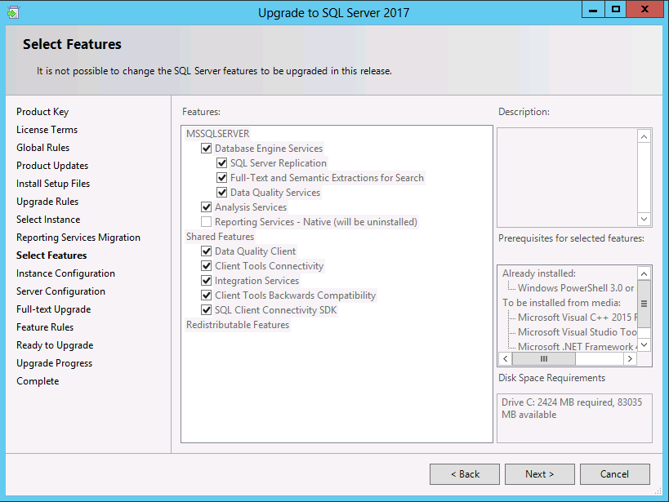The image size is (669, 502).
Task: Toggle Full-Text and Semantic Extractions for Search checkbox
Action: pos(222,178)
